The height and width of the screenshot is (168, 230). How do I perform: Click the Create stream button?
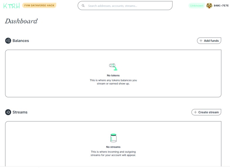pyautogui.click(x=206, y=112)
